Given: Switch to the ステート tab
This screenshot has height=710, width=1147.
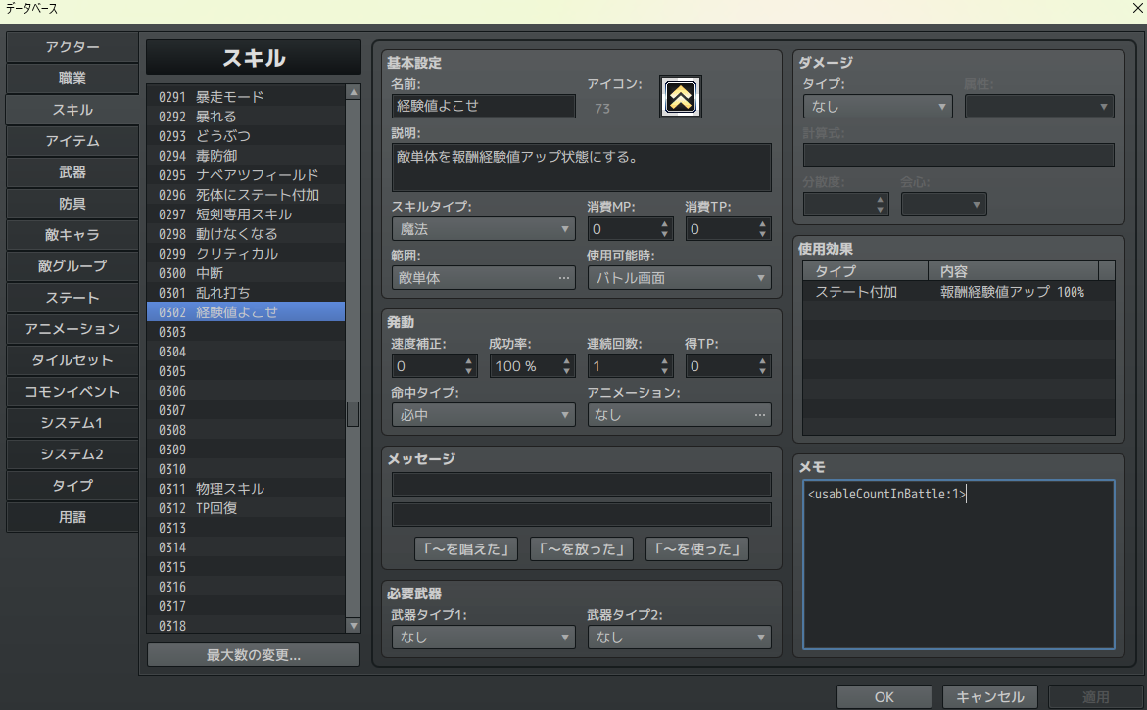Looking at the screenshot, I should (72, 298).
